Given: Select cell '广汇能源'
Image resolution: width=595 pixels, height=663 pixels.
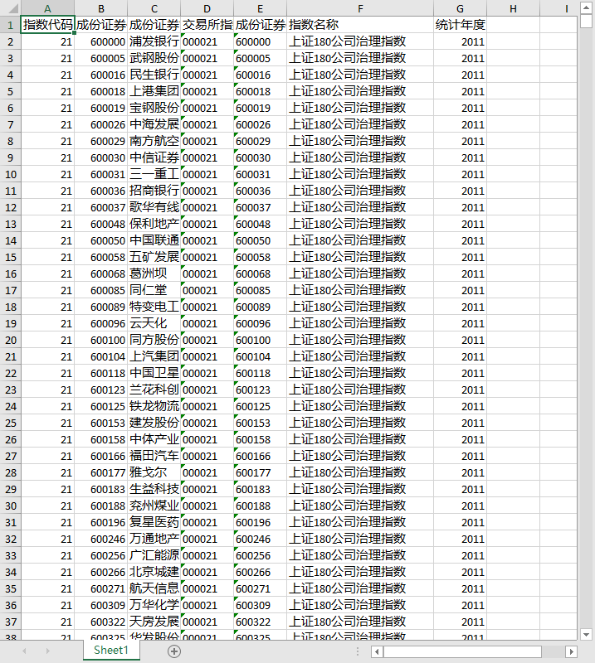Looking at the screenshot, I should (154, 555).
